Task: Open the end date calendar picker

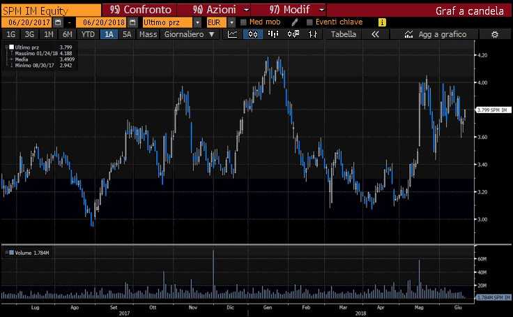Action: pyautogui.click(x=132, y=22)
